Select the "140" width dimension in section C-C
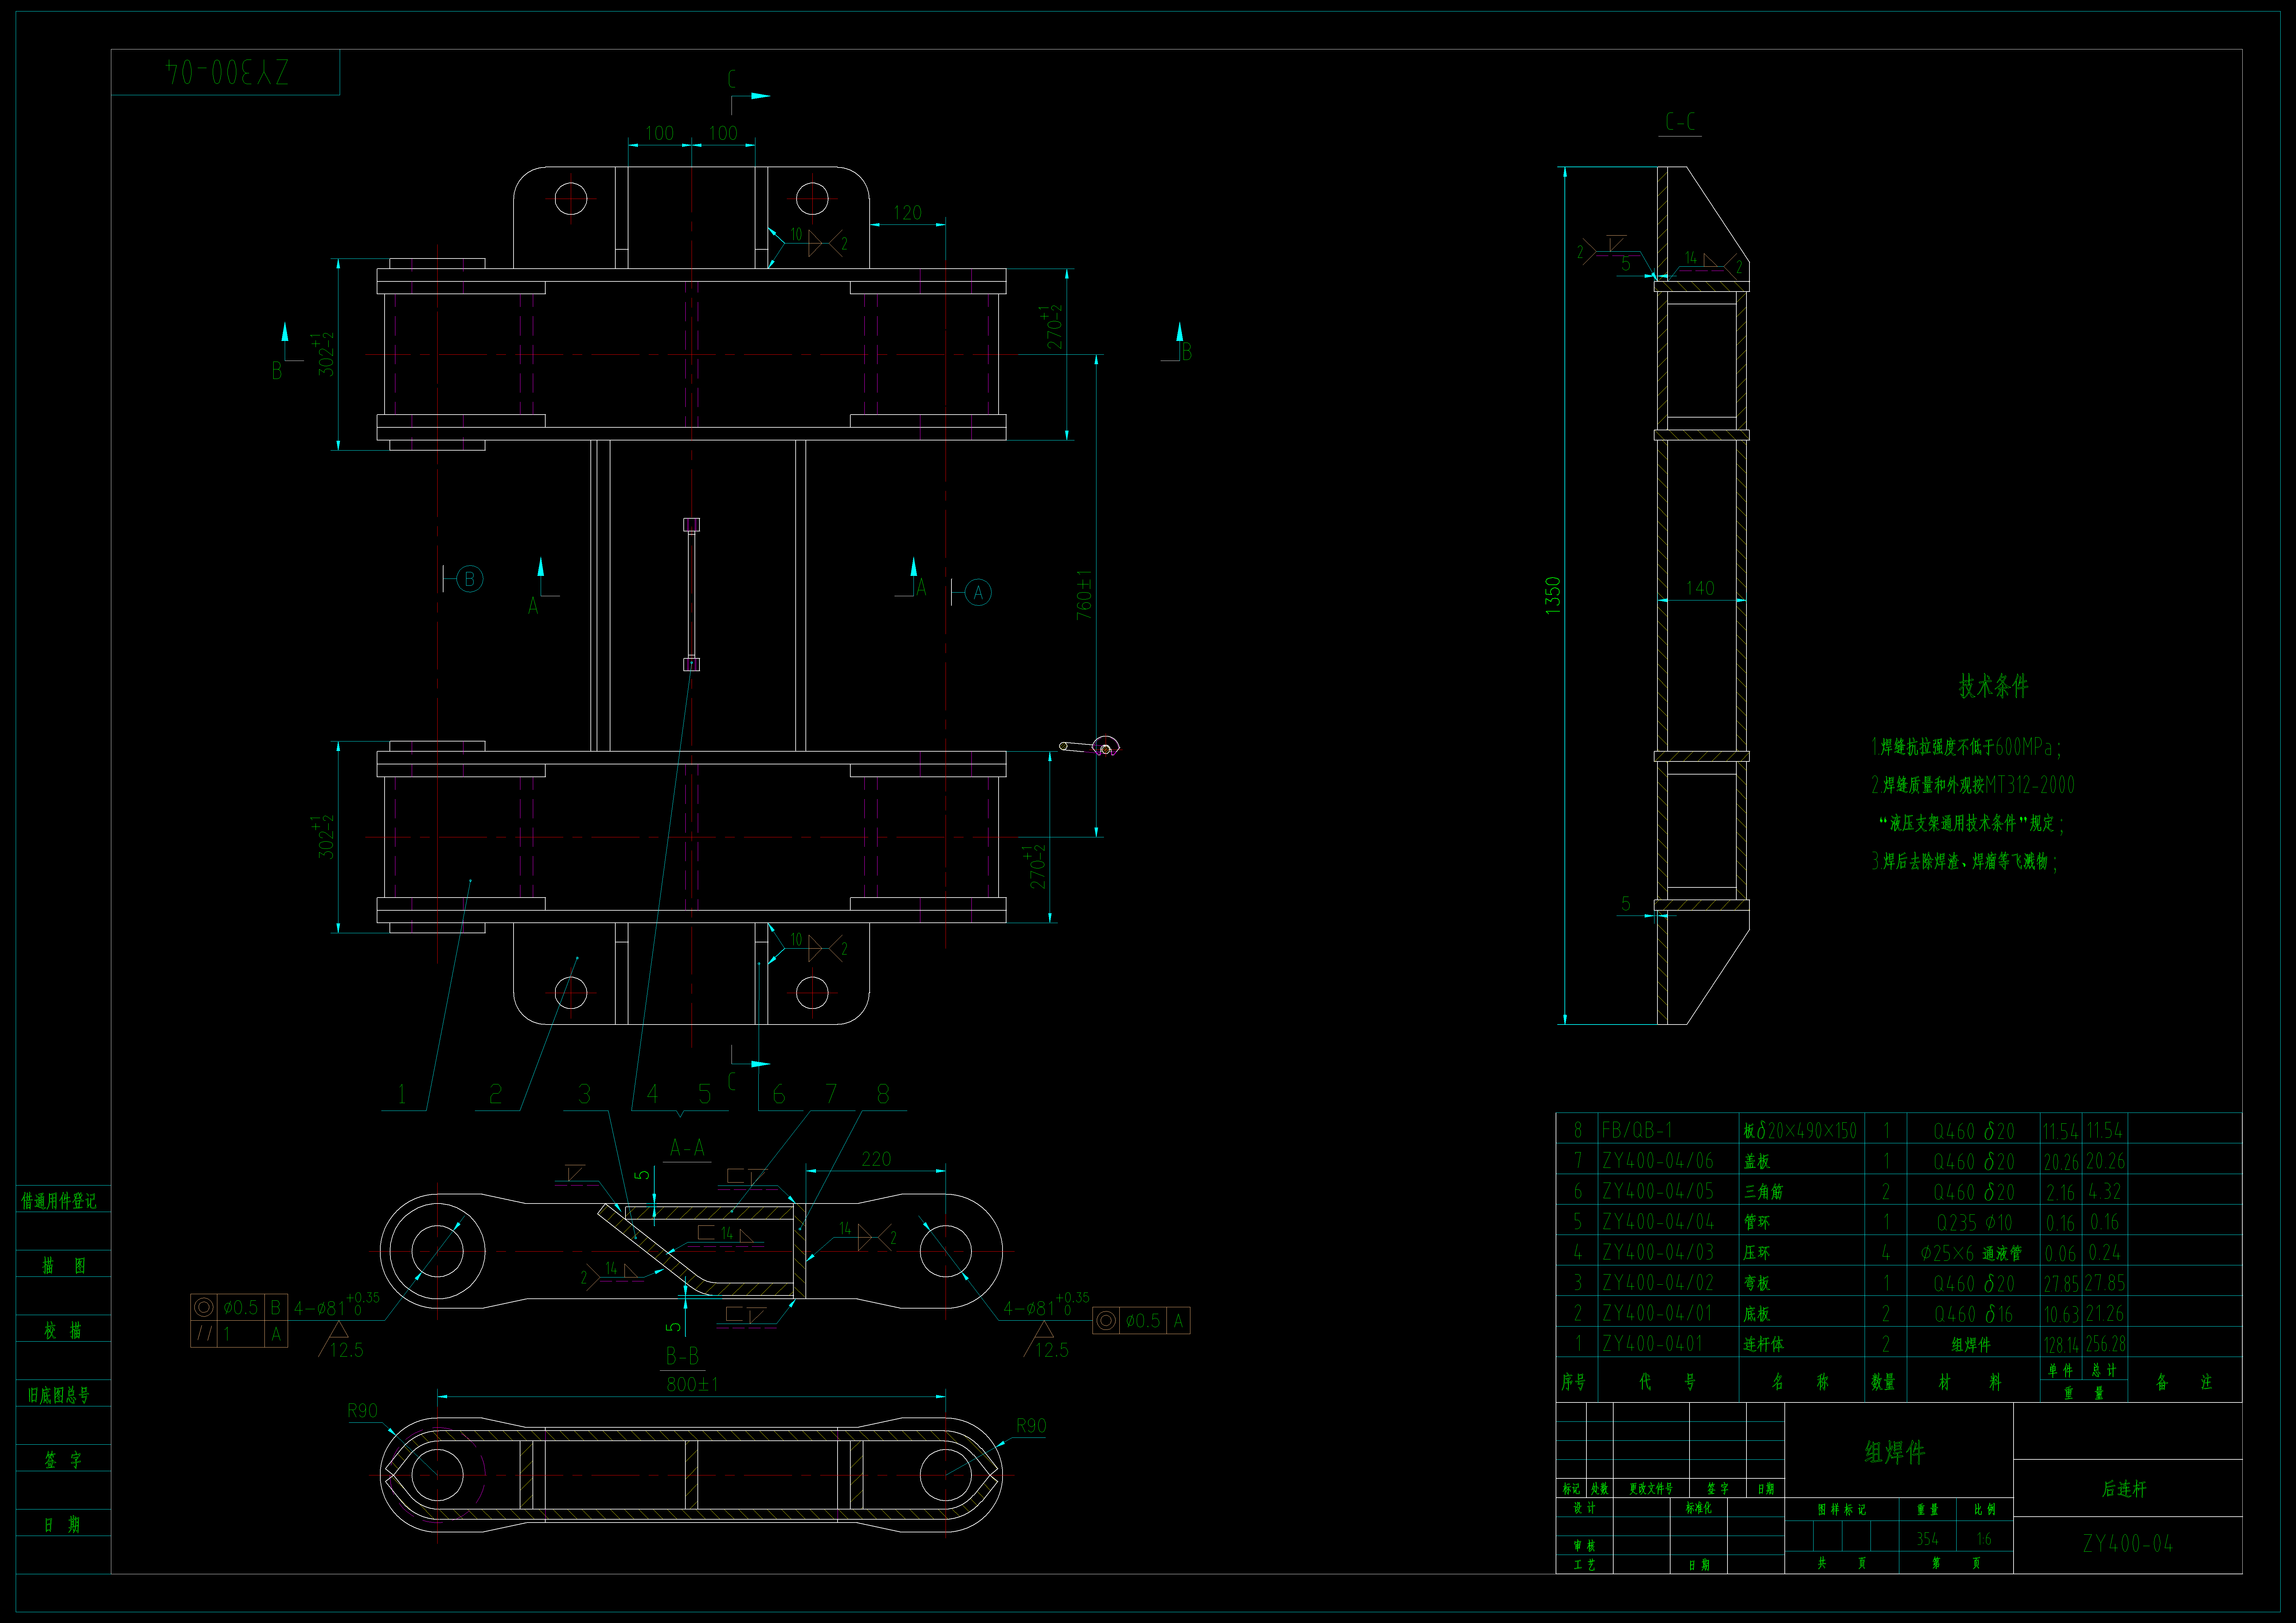 point(1700,588)
